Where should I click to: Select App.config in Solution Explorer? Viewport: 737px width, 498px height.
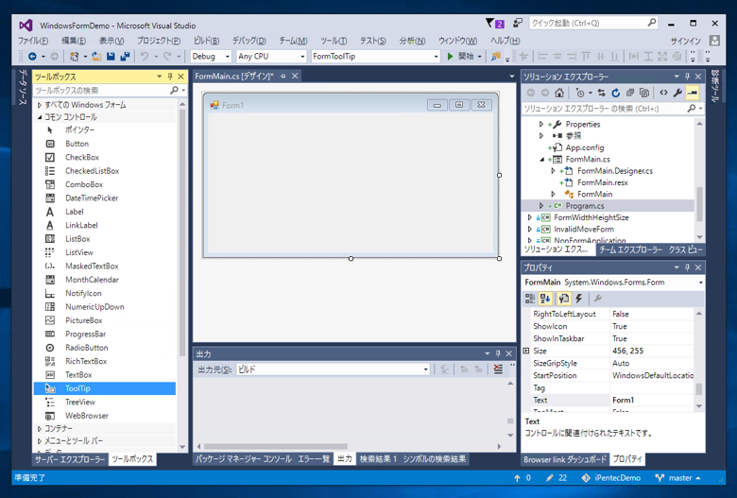(x=584, y=147)
